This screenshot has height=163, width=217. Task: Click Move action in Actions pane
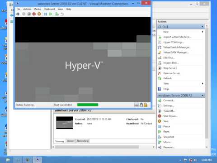coord(167,142)
